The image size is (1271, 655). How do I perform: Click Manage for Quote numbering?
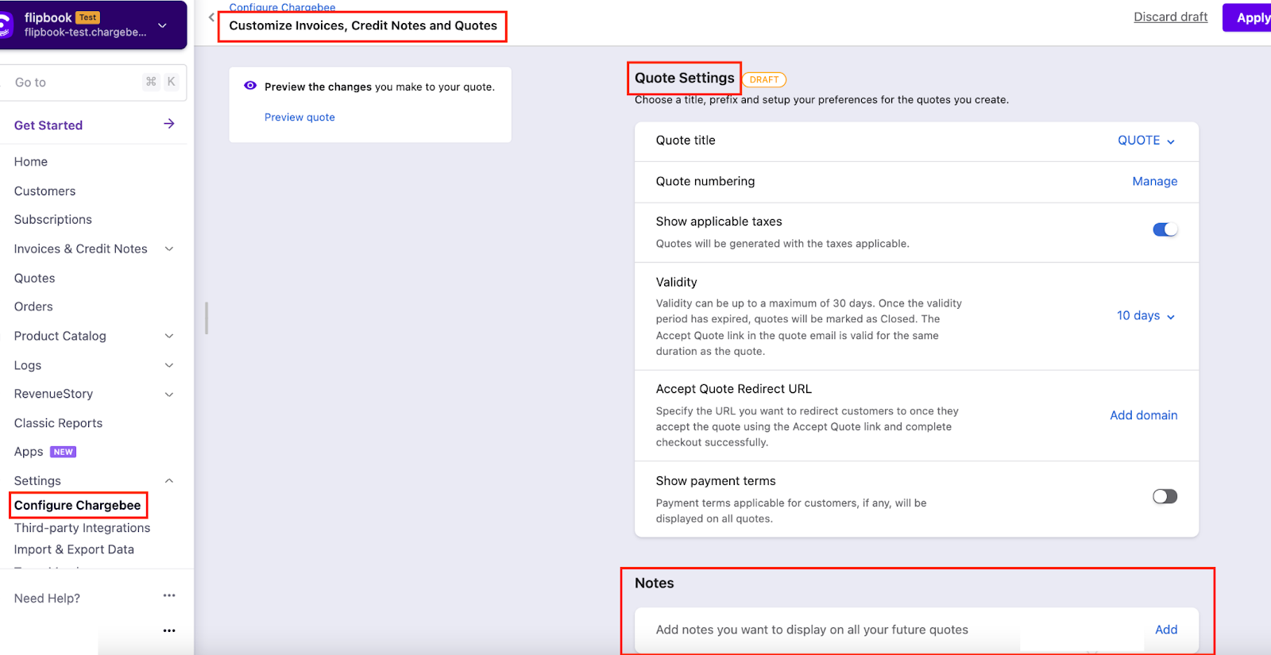[1154, 182]
